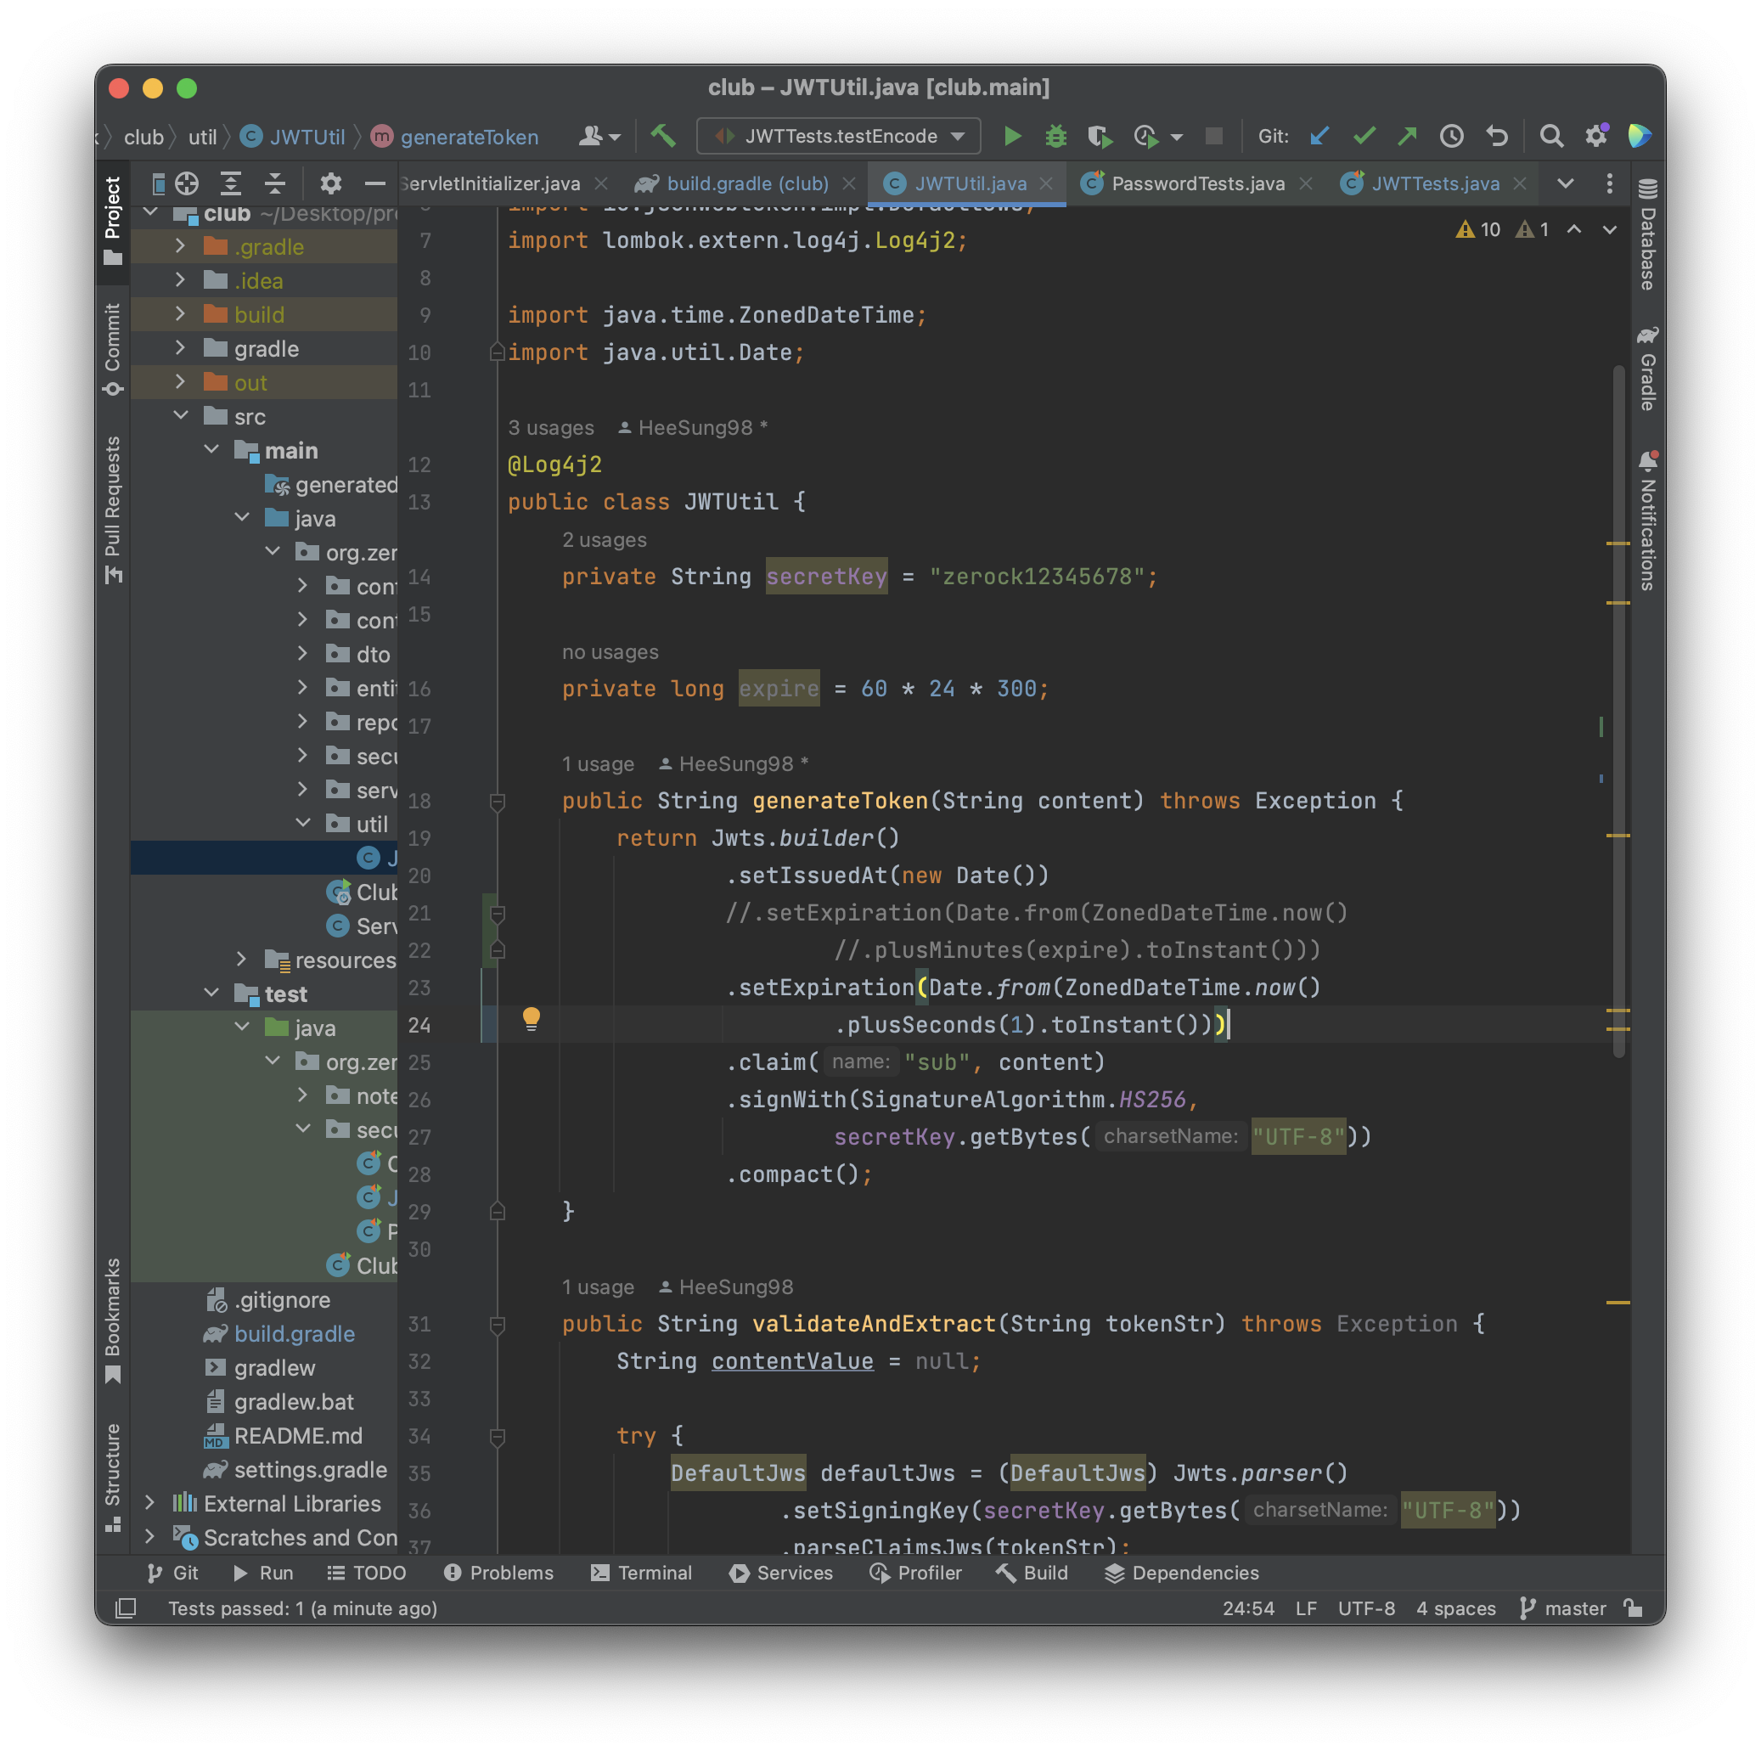
Task: Open IDE settings gear in toolbar
Action: click(x=1596, y=137)
